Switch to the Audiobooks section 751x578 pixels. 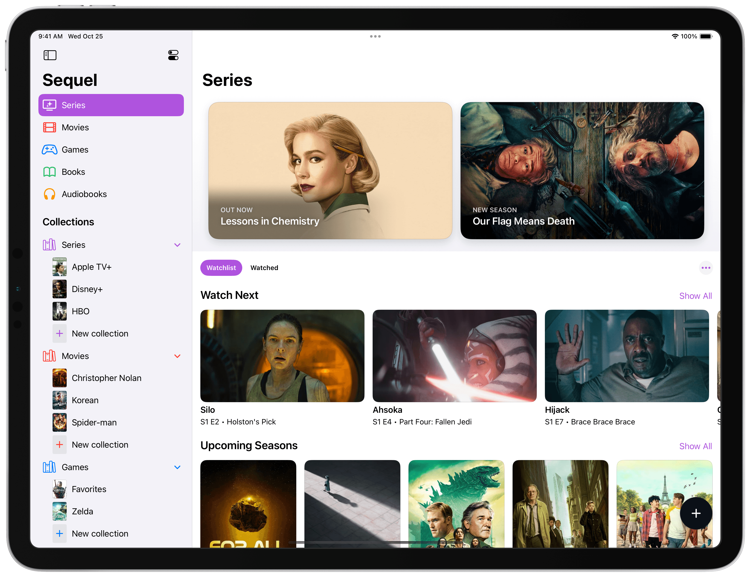coord(111,194)
